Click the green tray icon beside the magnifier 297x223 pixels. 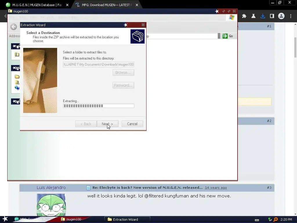pyautogui.click(x=270, y=220)
